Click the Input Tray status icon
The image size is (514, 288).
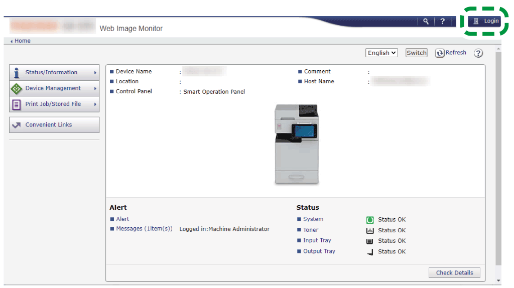[x=370, y=241]
